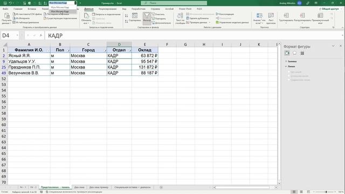Click Remove Duplicates (Удалить дубликаты)
345x194 pixels.
tap(197, 18)
